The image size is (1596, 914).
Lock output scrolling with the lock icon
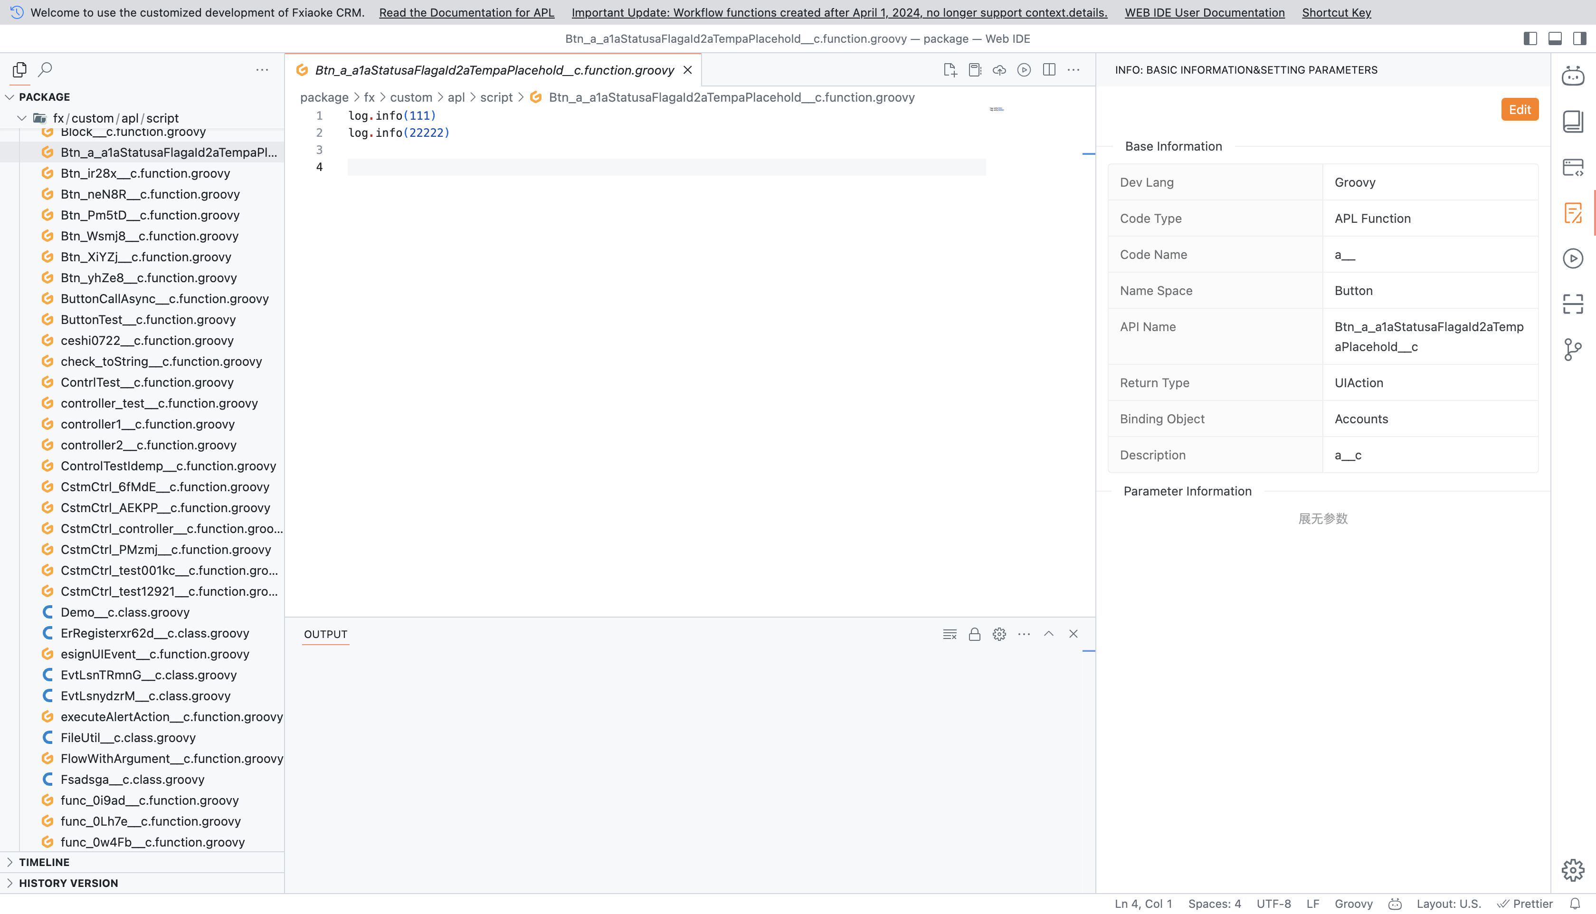point(974,634)
